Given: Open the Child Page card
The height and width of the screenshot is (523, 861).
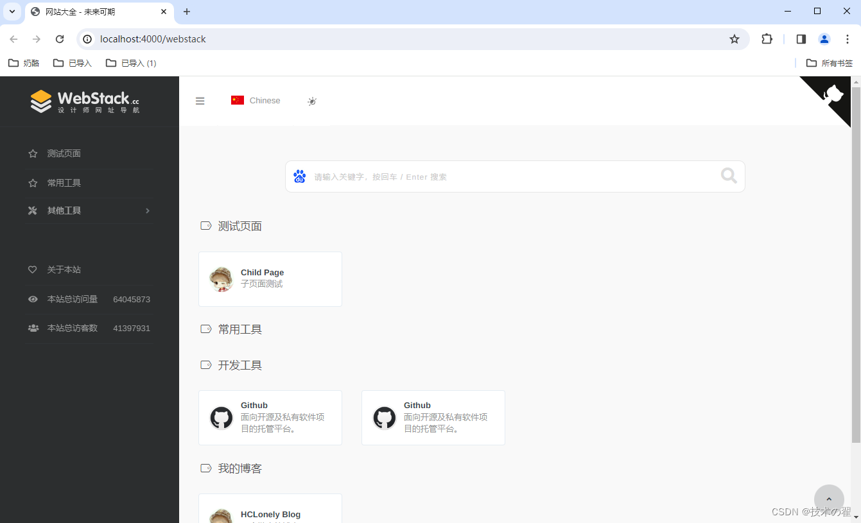Looking at the screenshot, I should 270,279.
